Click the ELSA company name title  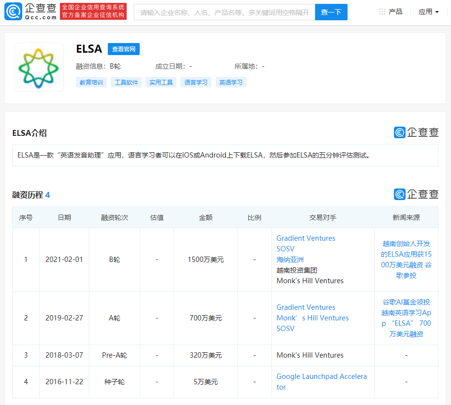[x=89, y=49]
